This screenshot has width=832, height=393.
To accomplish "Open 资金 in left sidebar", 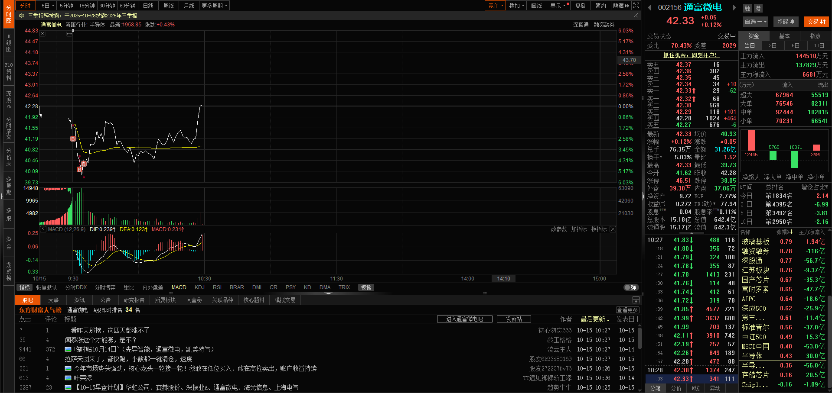I will click(x=9, y=243).
